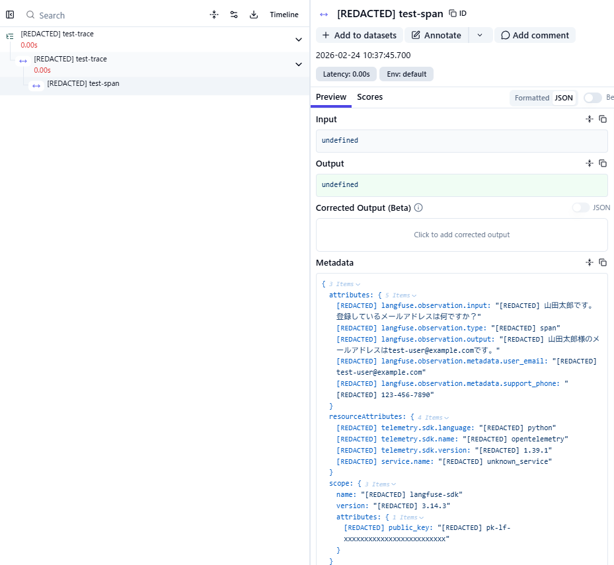Copy the Input section content

(603, 119)
